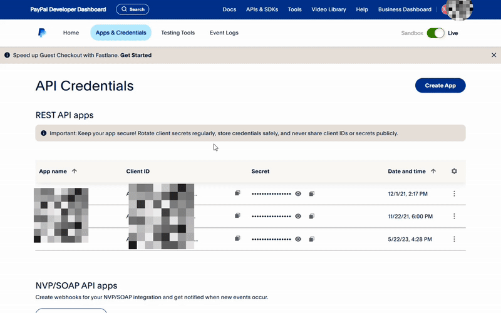This screenshot has height=313, width=501.
Task: Copy the Client ID in first row
Action: click(237, 193)
